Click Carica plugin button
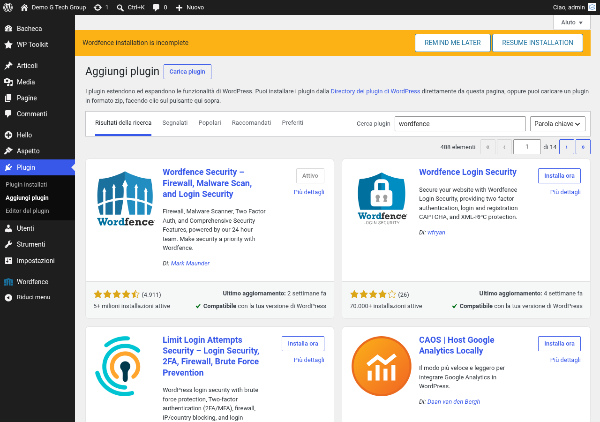 [187, 72]
